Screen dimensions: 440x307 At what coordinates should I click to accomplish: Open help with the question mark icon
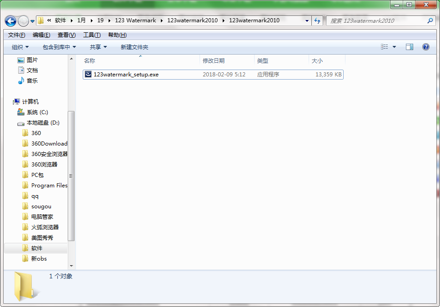pos(426,47)
